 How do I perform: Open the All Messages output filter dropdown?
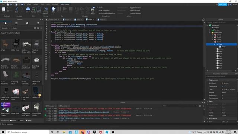(x=51, y=106)
